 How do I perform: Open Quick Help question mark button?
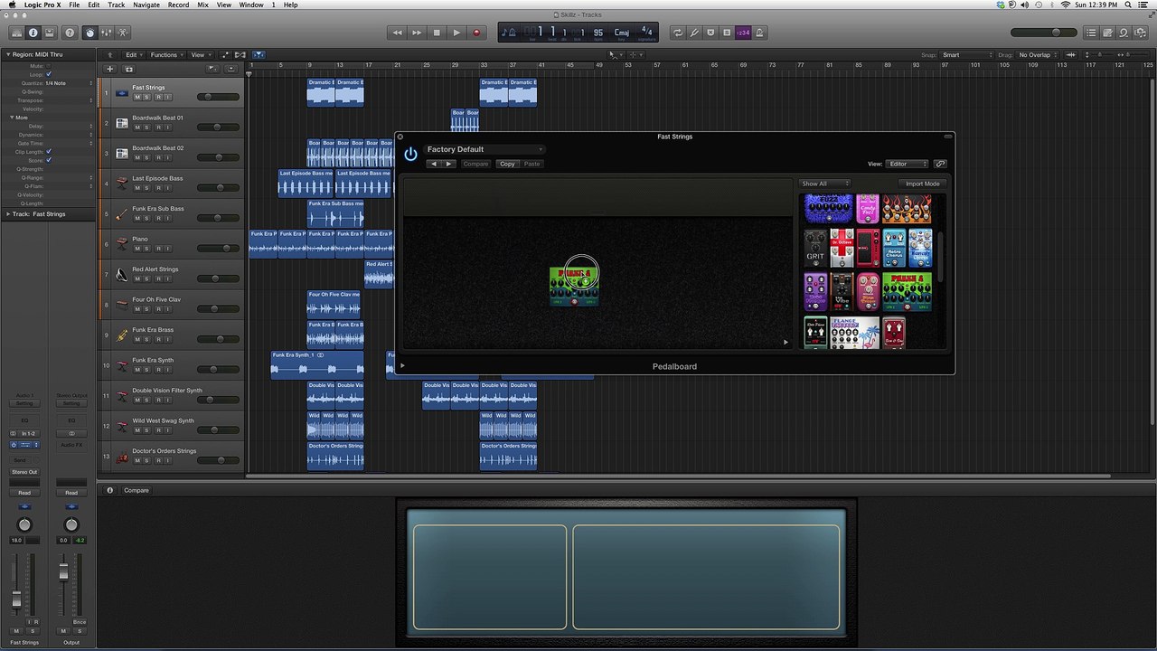(70, 33)
